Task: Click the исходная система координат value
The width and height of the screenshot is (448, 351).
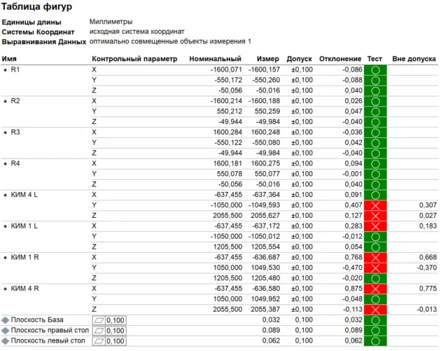Action: click(x=137, y=32)
